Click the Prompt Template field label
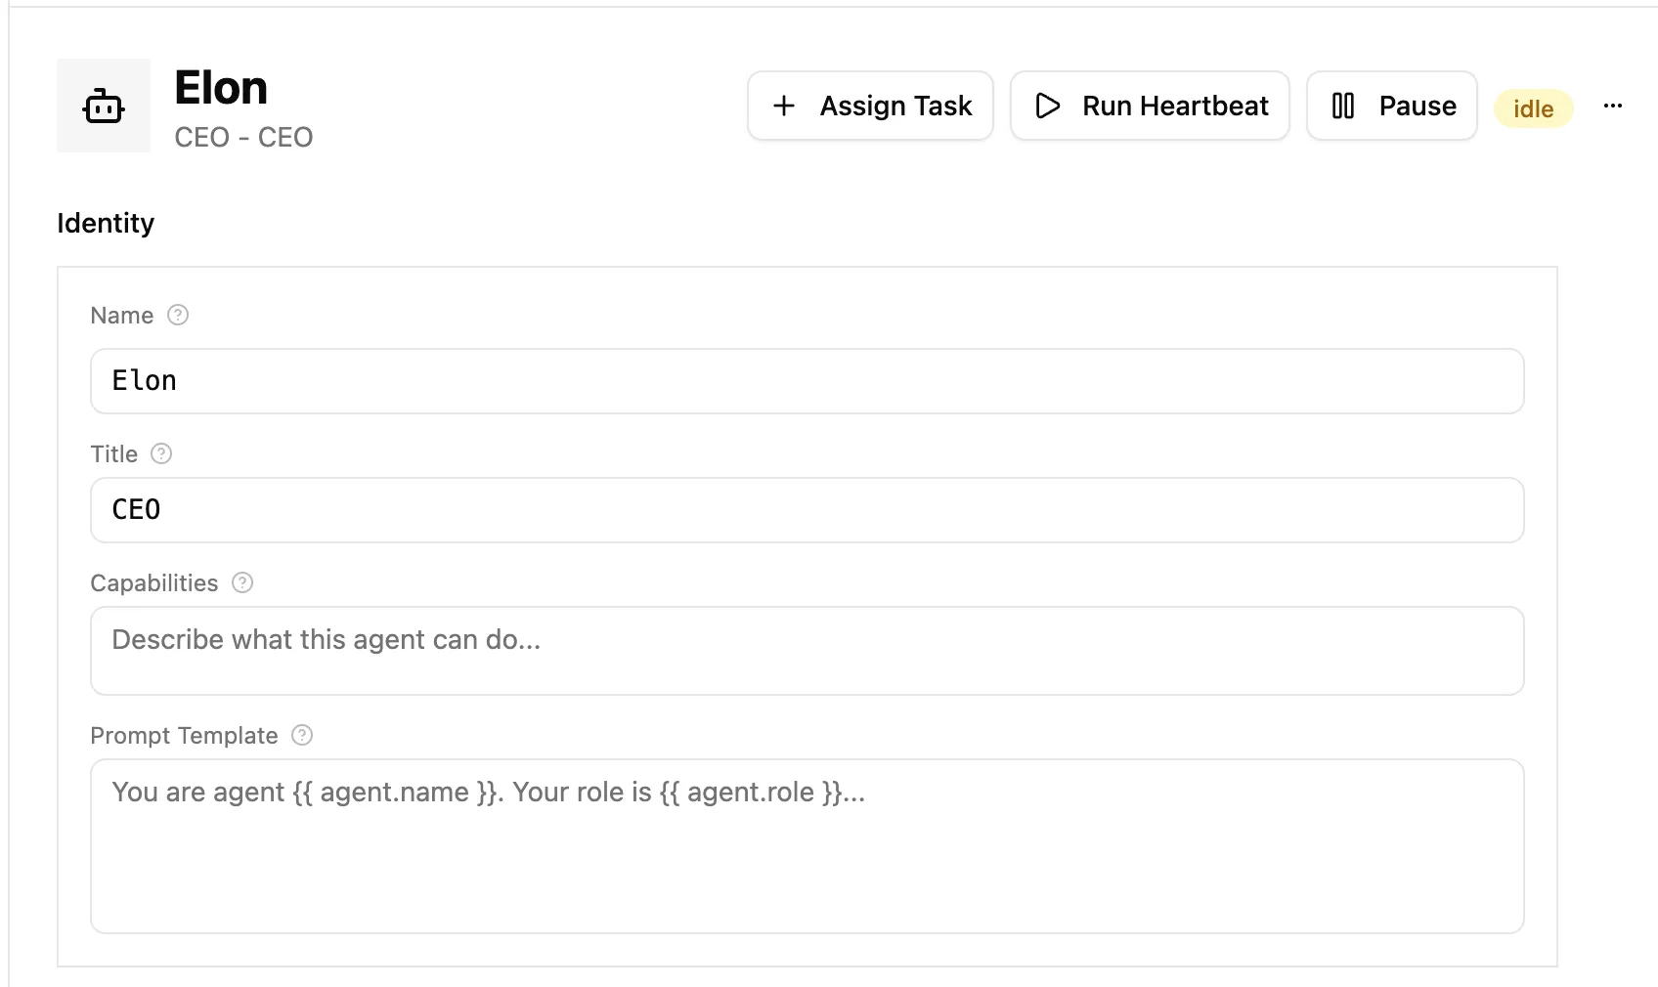The height and width of the screenshot is (987, 1658). click(x=184, y=736)
